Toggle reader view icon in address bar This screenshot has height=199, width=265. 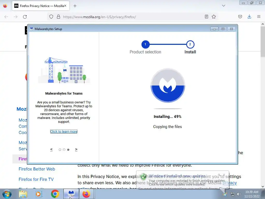206,17
